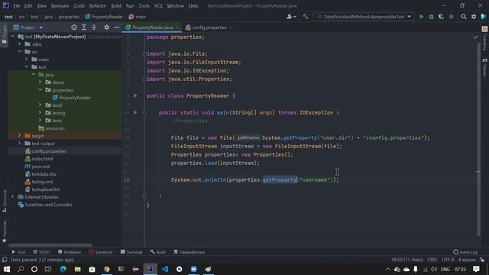Expand the demo package
Screen dimensions: 489x275
[40, 82]
